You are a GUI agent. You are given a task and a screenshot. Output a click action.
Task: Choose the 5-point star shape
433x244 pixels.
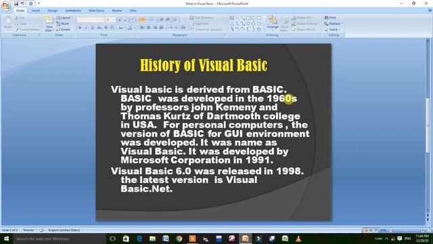[258, 28]
